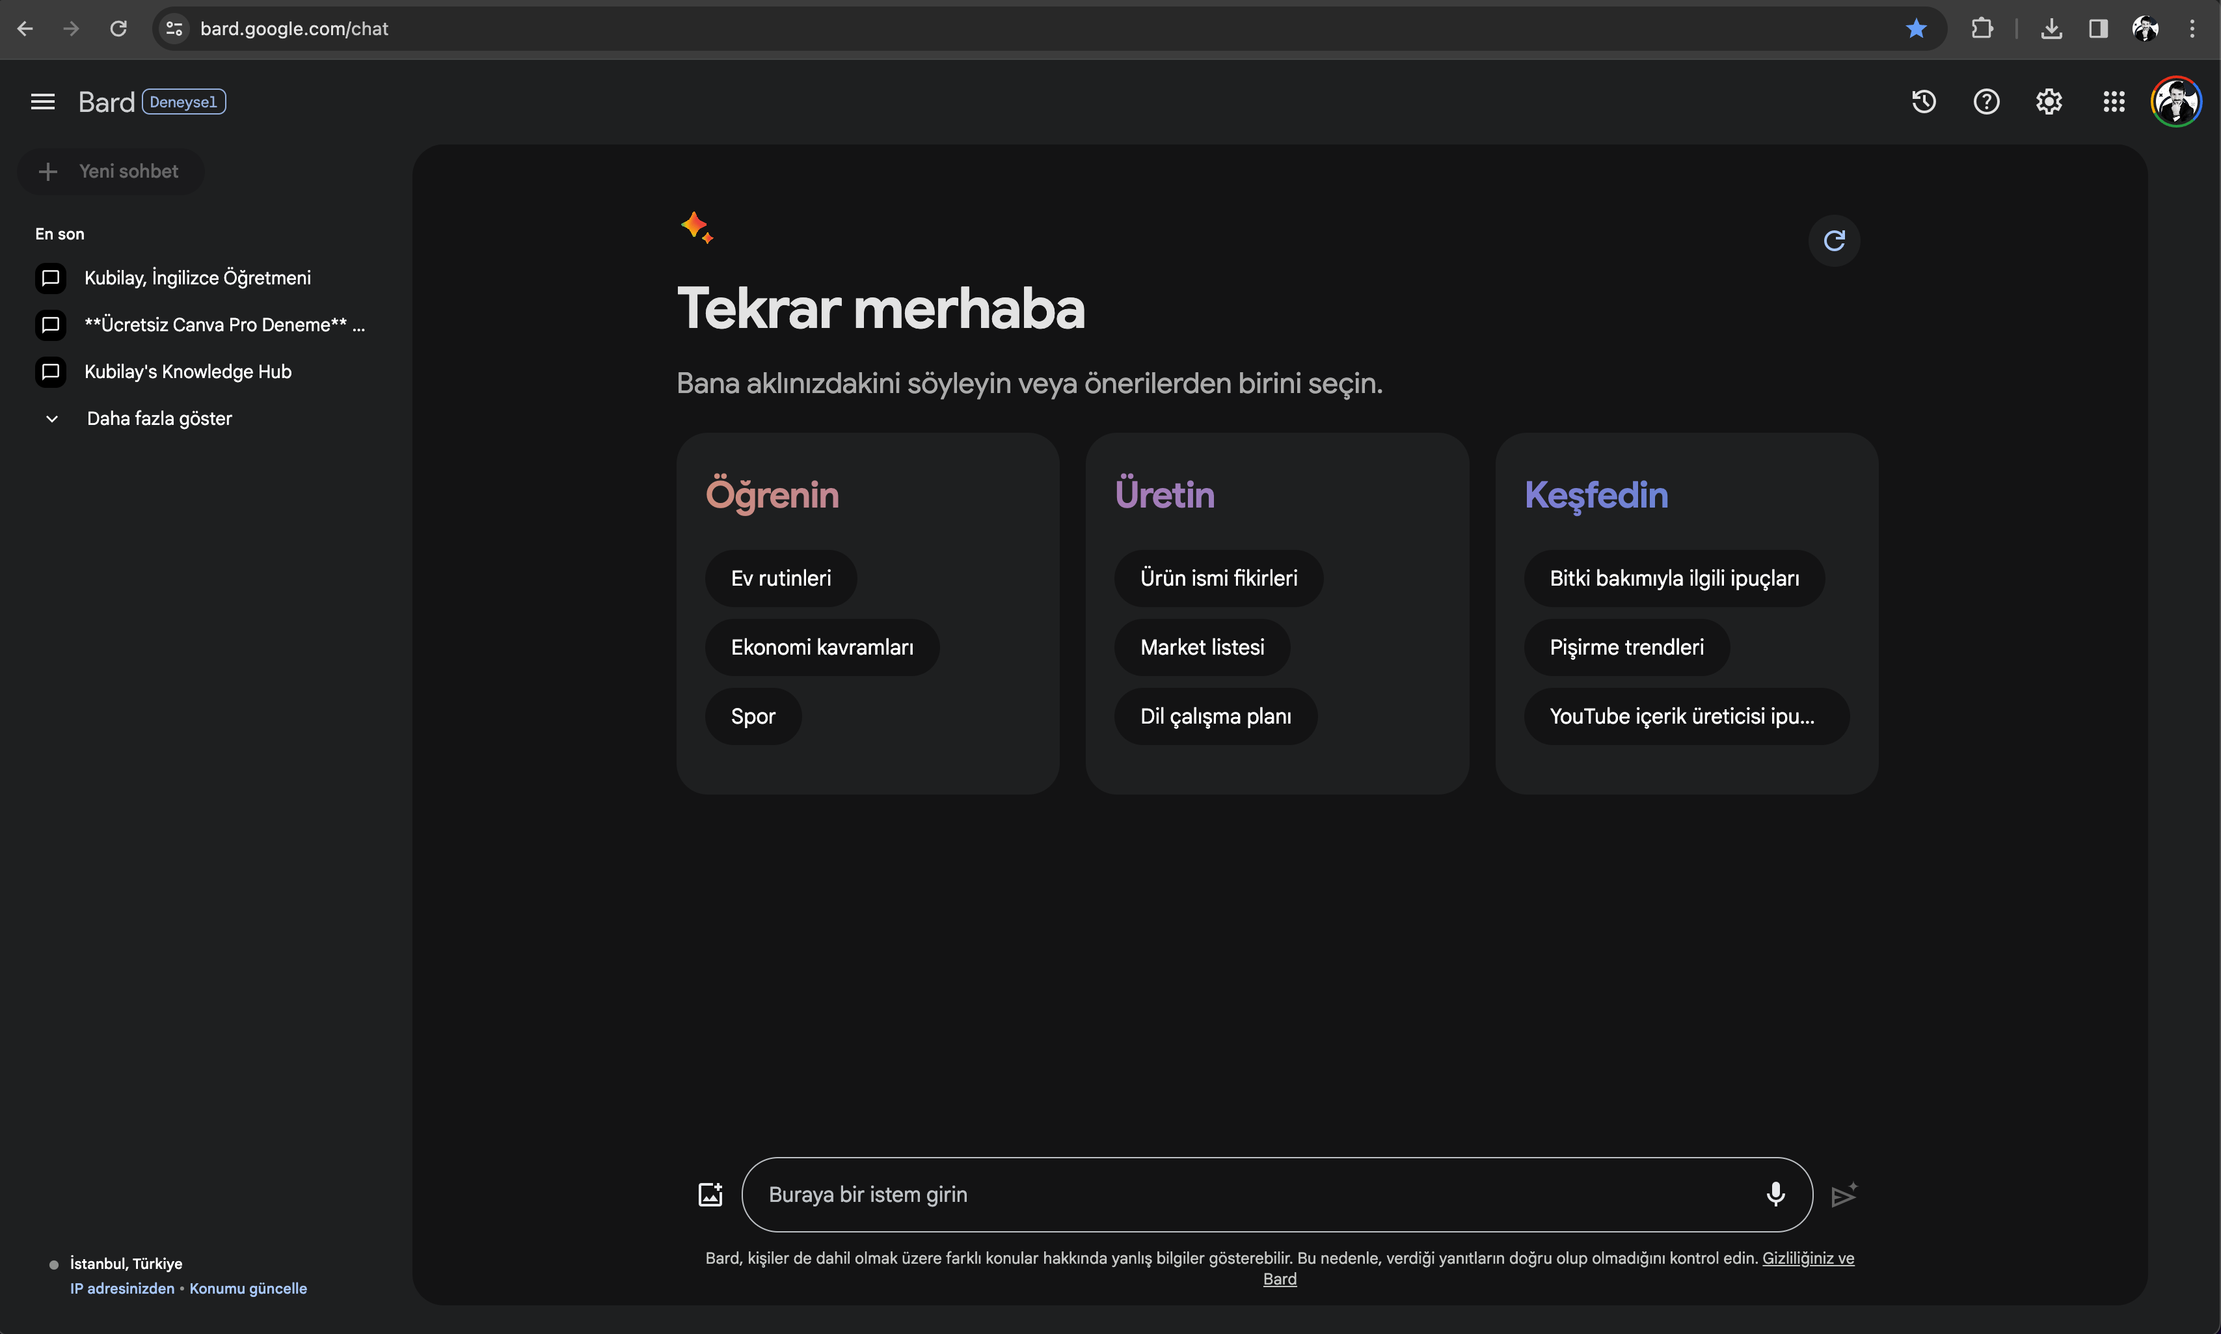This screenshot has height=1334, width=2221.
Task: Open browser downloads icon
Action: pos(2051,29)
